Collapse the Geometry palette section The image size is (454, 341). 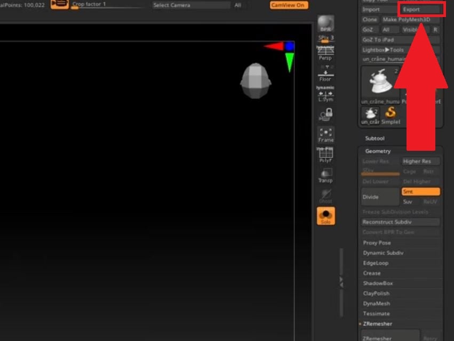pos(378,151)
